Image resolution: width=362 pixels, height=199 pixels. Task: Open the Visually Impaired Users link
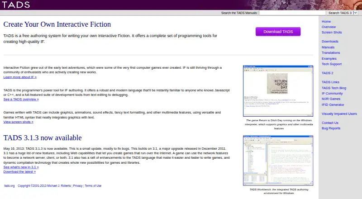click(x=339, y=114)
